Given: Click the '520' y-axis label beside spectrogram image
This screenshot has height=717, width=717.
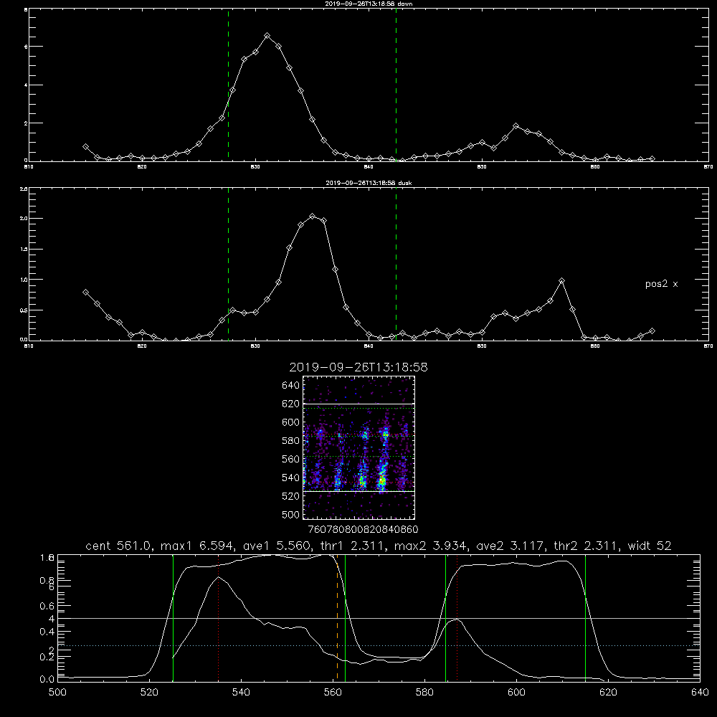Looking at the screenshot, I should tap(290, 496).
